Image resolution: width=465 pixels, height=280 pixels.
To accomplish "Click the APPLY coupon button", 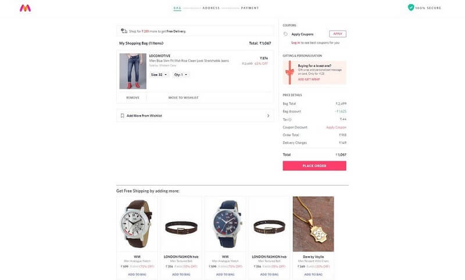I will [338, 34].
